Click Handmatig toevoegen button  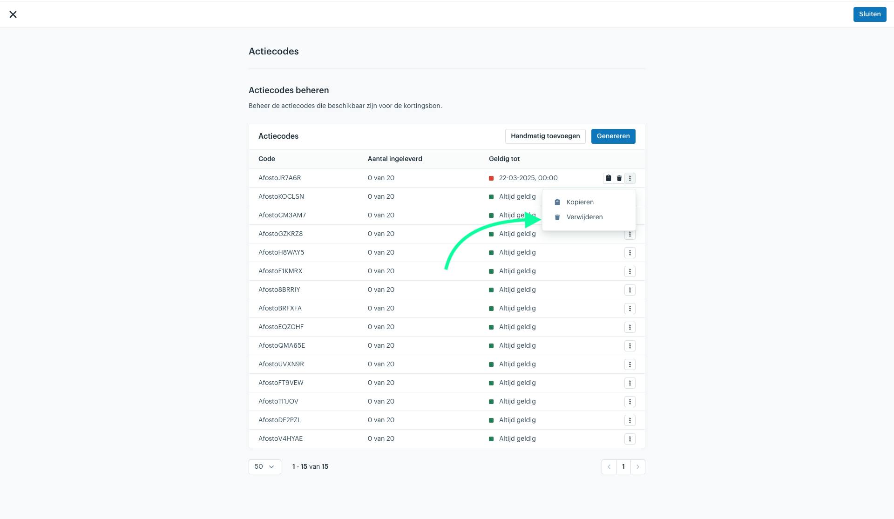click(x=545, y=136)
